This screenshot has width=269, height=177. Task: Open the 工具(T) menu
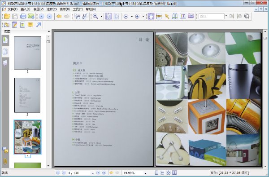click(78, 9)
